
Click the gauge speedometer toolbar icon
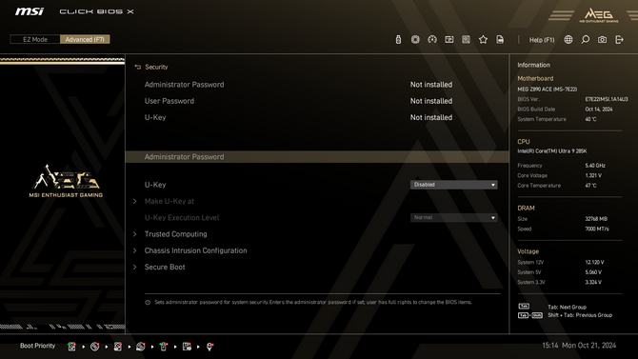(432, 39)
